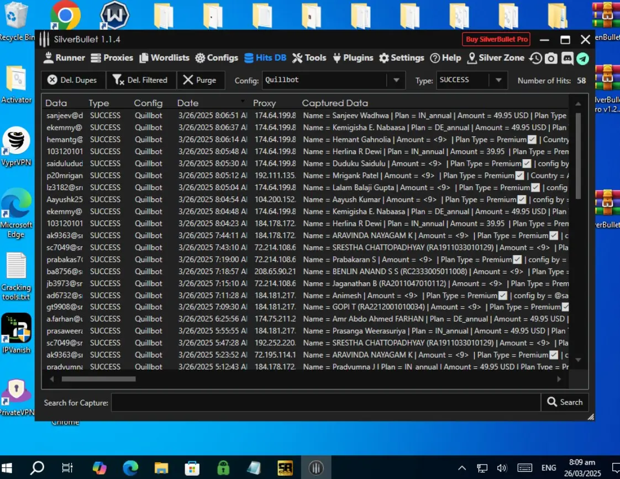This screenshot has height=479, width=620.
Task: Open the Cracking tools.txt file
Action: pyautogui.click(x=16, y=277)
